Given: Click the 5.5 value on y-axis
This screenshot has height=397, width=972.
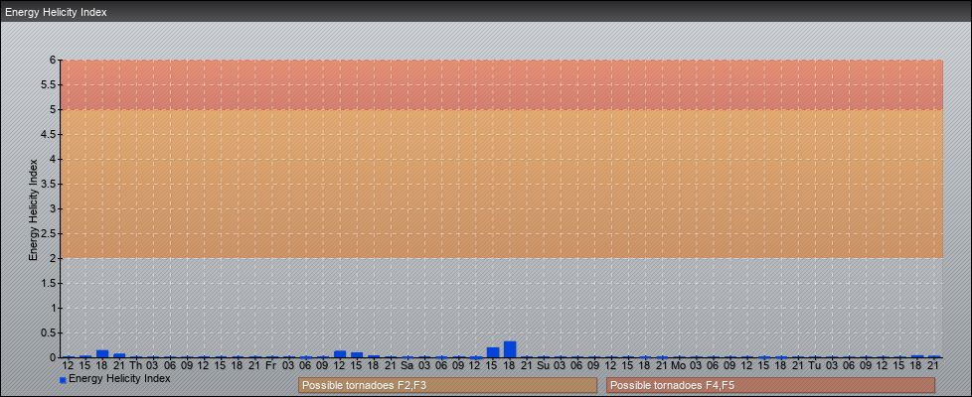Looking at the screenshot, I should click(49, 84).
